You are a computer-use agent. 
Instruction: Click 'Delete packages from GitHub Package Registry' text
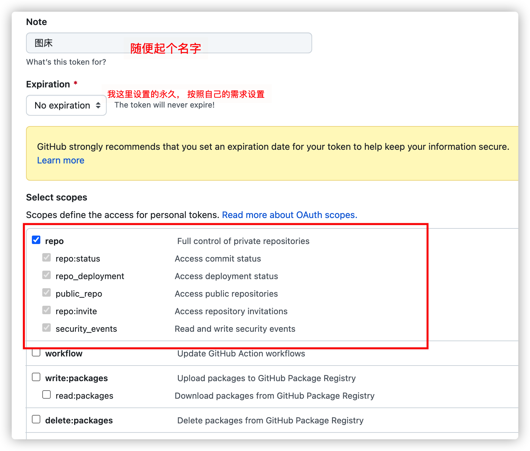coord(271,420)
